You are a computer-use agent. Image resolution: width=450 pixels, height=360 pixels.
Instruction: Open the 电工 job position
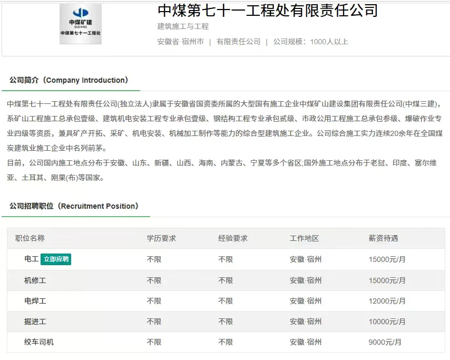(31, 259)
